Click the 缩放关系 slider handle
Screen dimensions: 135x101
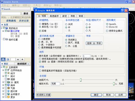pos(114,84)
